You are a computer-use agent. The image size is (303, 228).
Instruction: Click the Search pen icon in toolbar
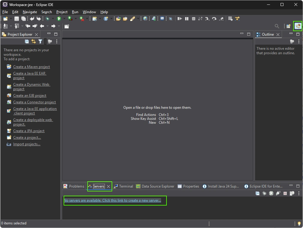click(133, 19)
